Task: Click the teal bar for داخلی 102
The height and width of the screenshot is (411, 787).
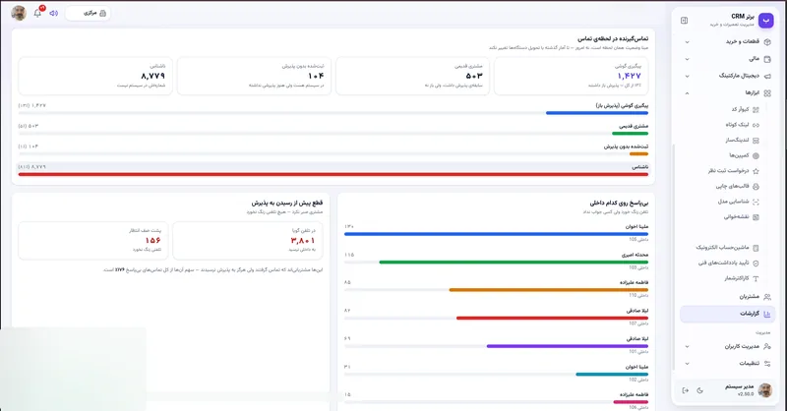Action: tap(612, 375)
